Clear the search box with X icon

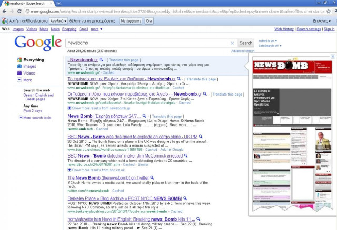click(232, 43)
